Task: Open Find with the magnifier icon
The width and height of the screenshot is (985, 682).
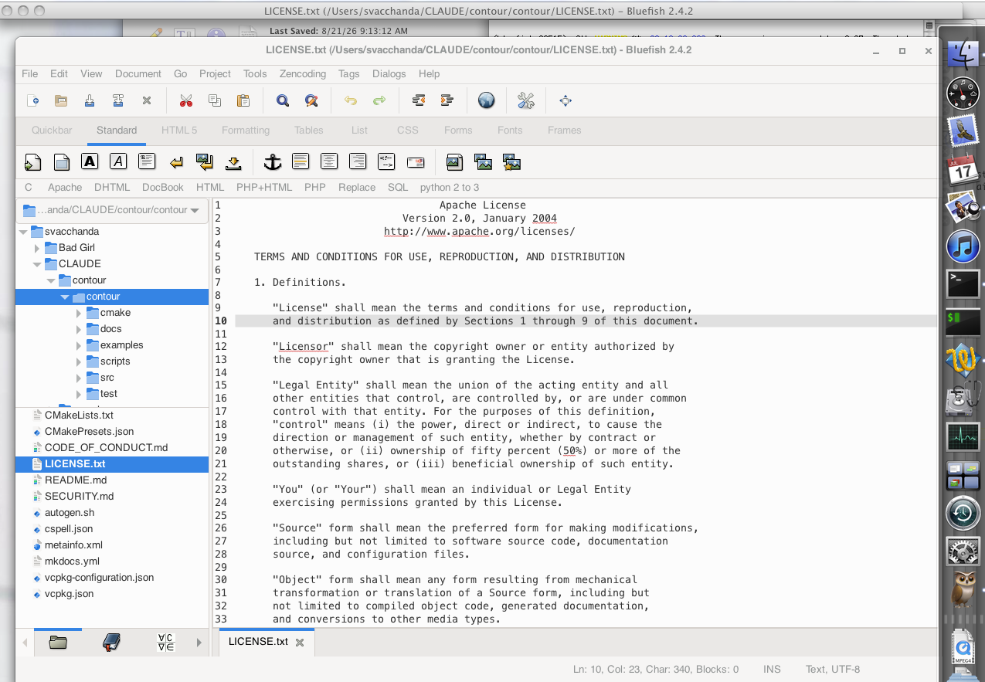Action: tap(283, 100)
